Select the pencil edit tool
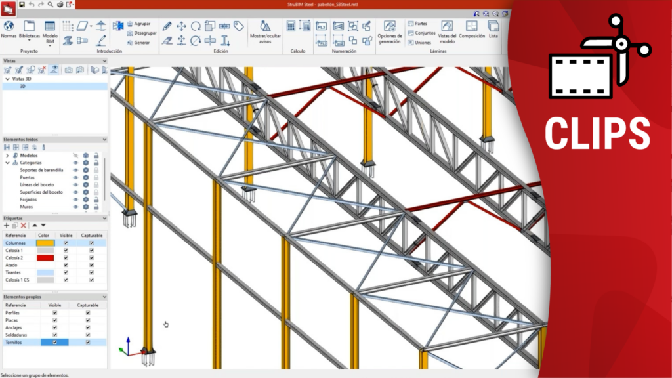 [167, 26]
